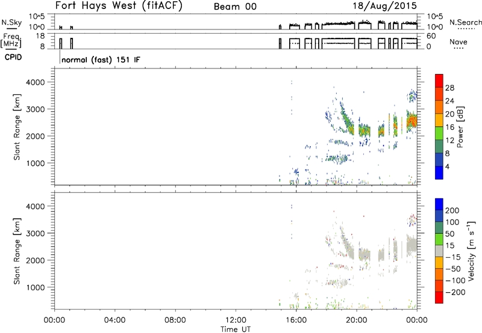Image resolution: width=482 pixels, height=333 pixels.
Task: Click the '-15' tick on the Velocity colorbar
Action: (x=454, y=257)
